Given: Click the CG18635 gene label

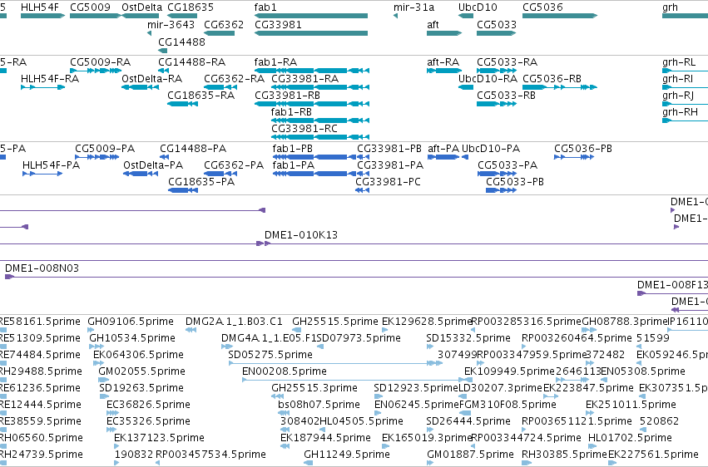Looking at the screenshot, I should point(191,7).
